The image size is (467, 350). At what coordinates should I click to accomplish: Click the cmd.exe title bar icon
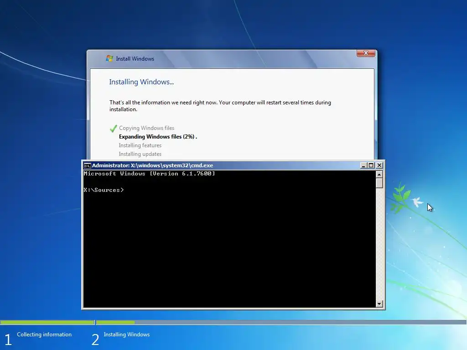coord(87,165)
